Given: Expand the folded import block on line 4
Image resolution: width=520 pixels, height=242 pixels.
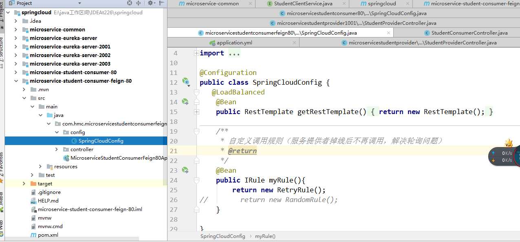Looking at the screenshot, I should [x=196, y=53].
